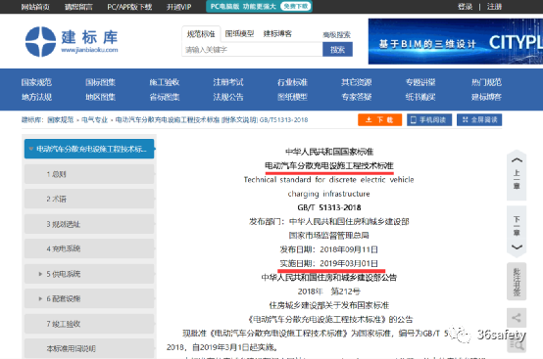Open 国家规范 in navigation bar
This screenshot has width=543, height=359.
(x=36, y=82)
